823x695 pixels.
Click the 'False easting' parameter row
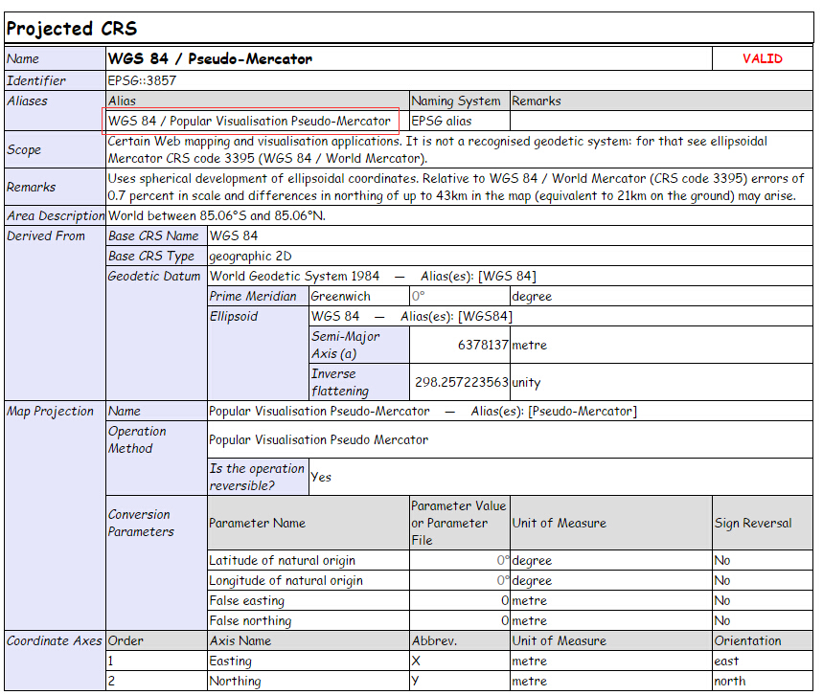coord(246,600)
